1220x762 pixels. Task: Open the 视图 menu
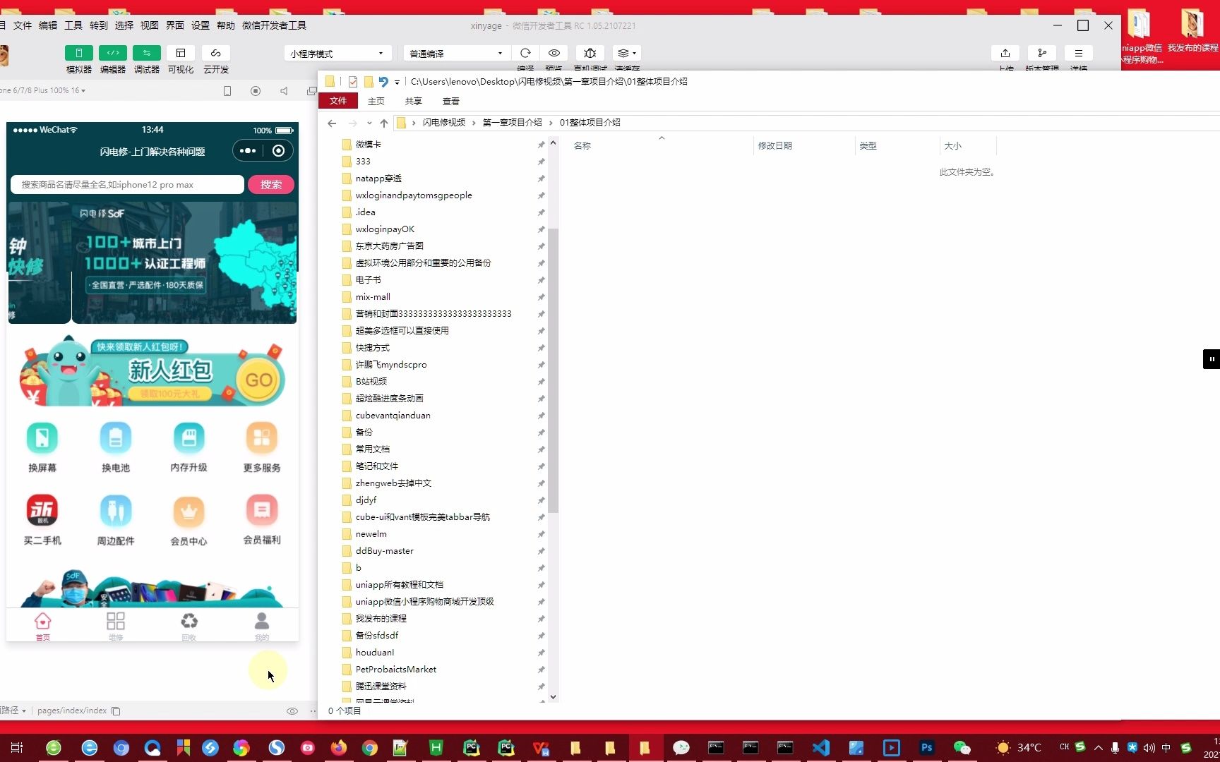tap(150, 25)
